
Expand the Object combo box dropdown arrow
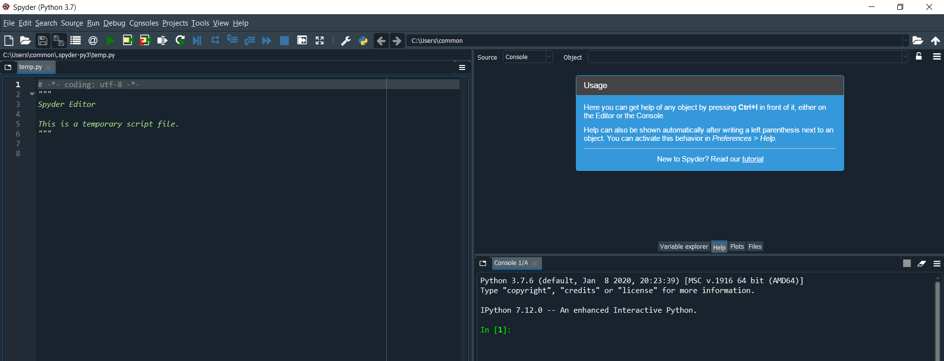(x=905, y=57)
